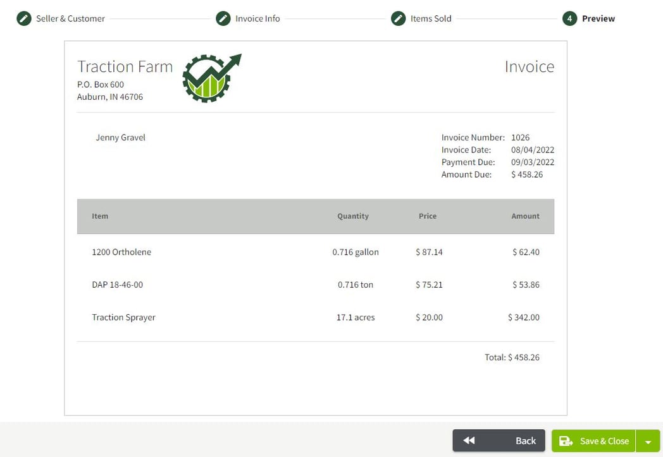Click the Preview step label
The width and height of the screenshot is (663, 457).
(600, 18)
